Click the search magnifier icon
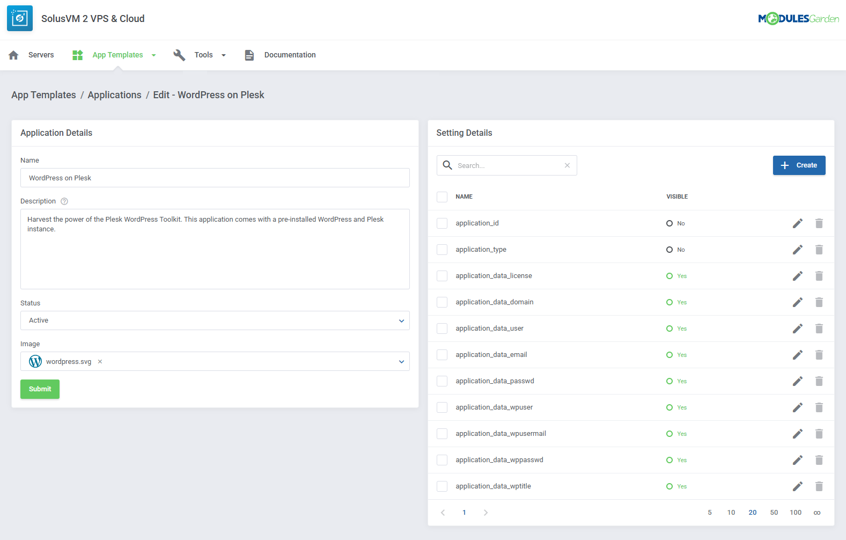This screenshot has width=846, height=540. (x=447, y=165)
